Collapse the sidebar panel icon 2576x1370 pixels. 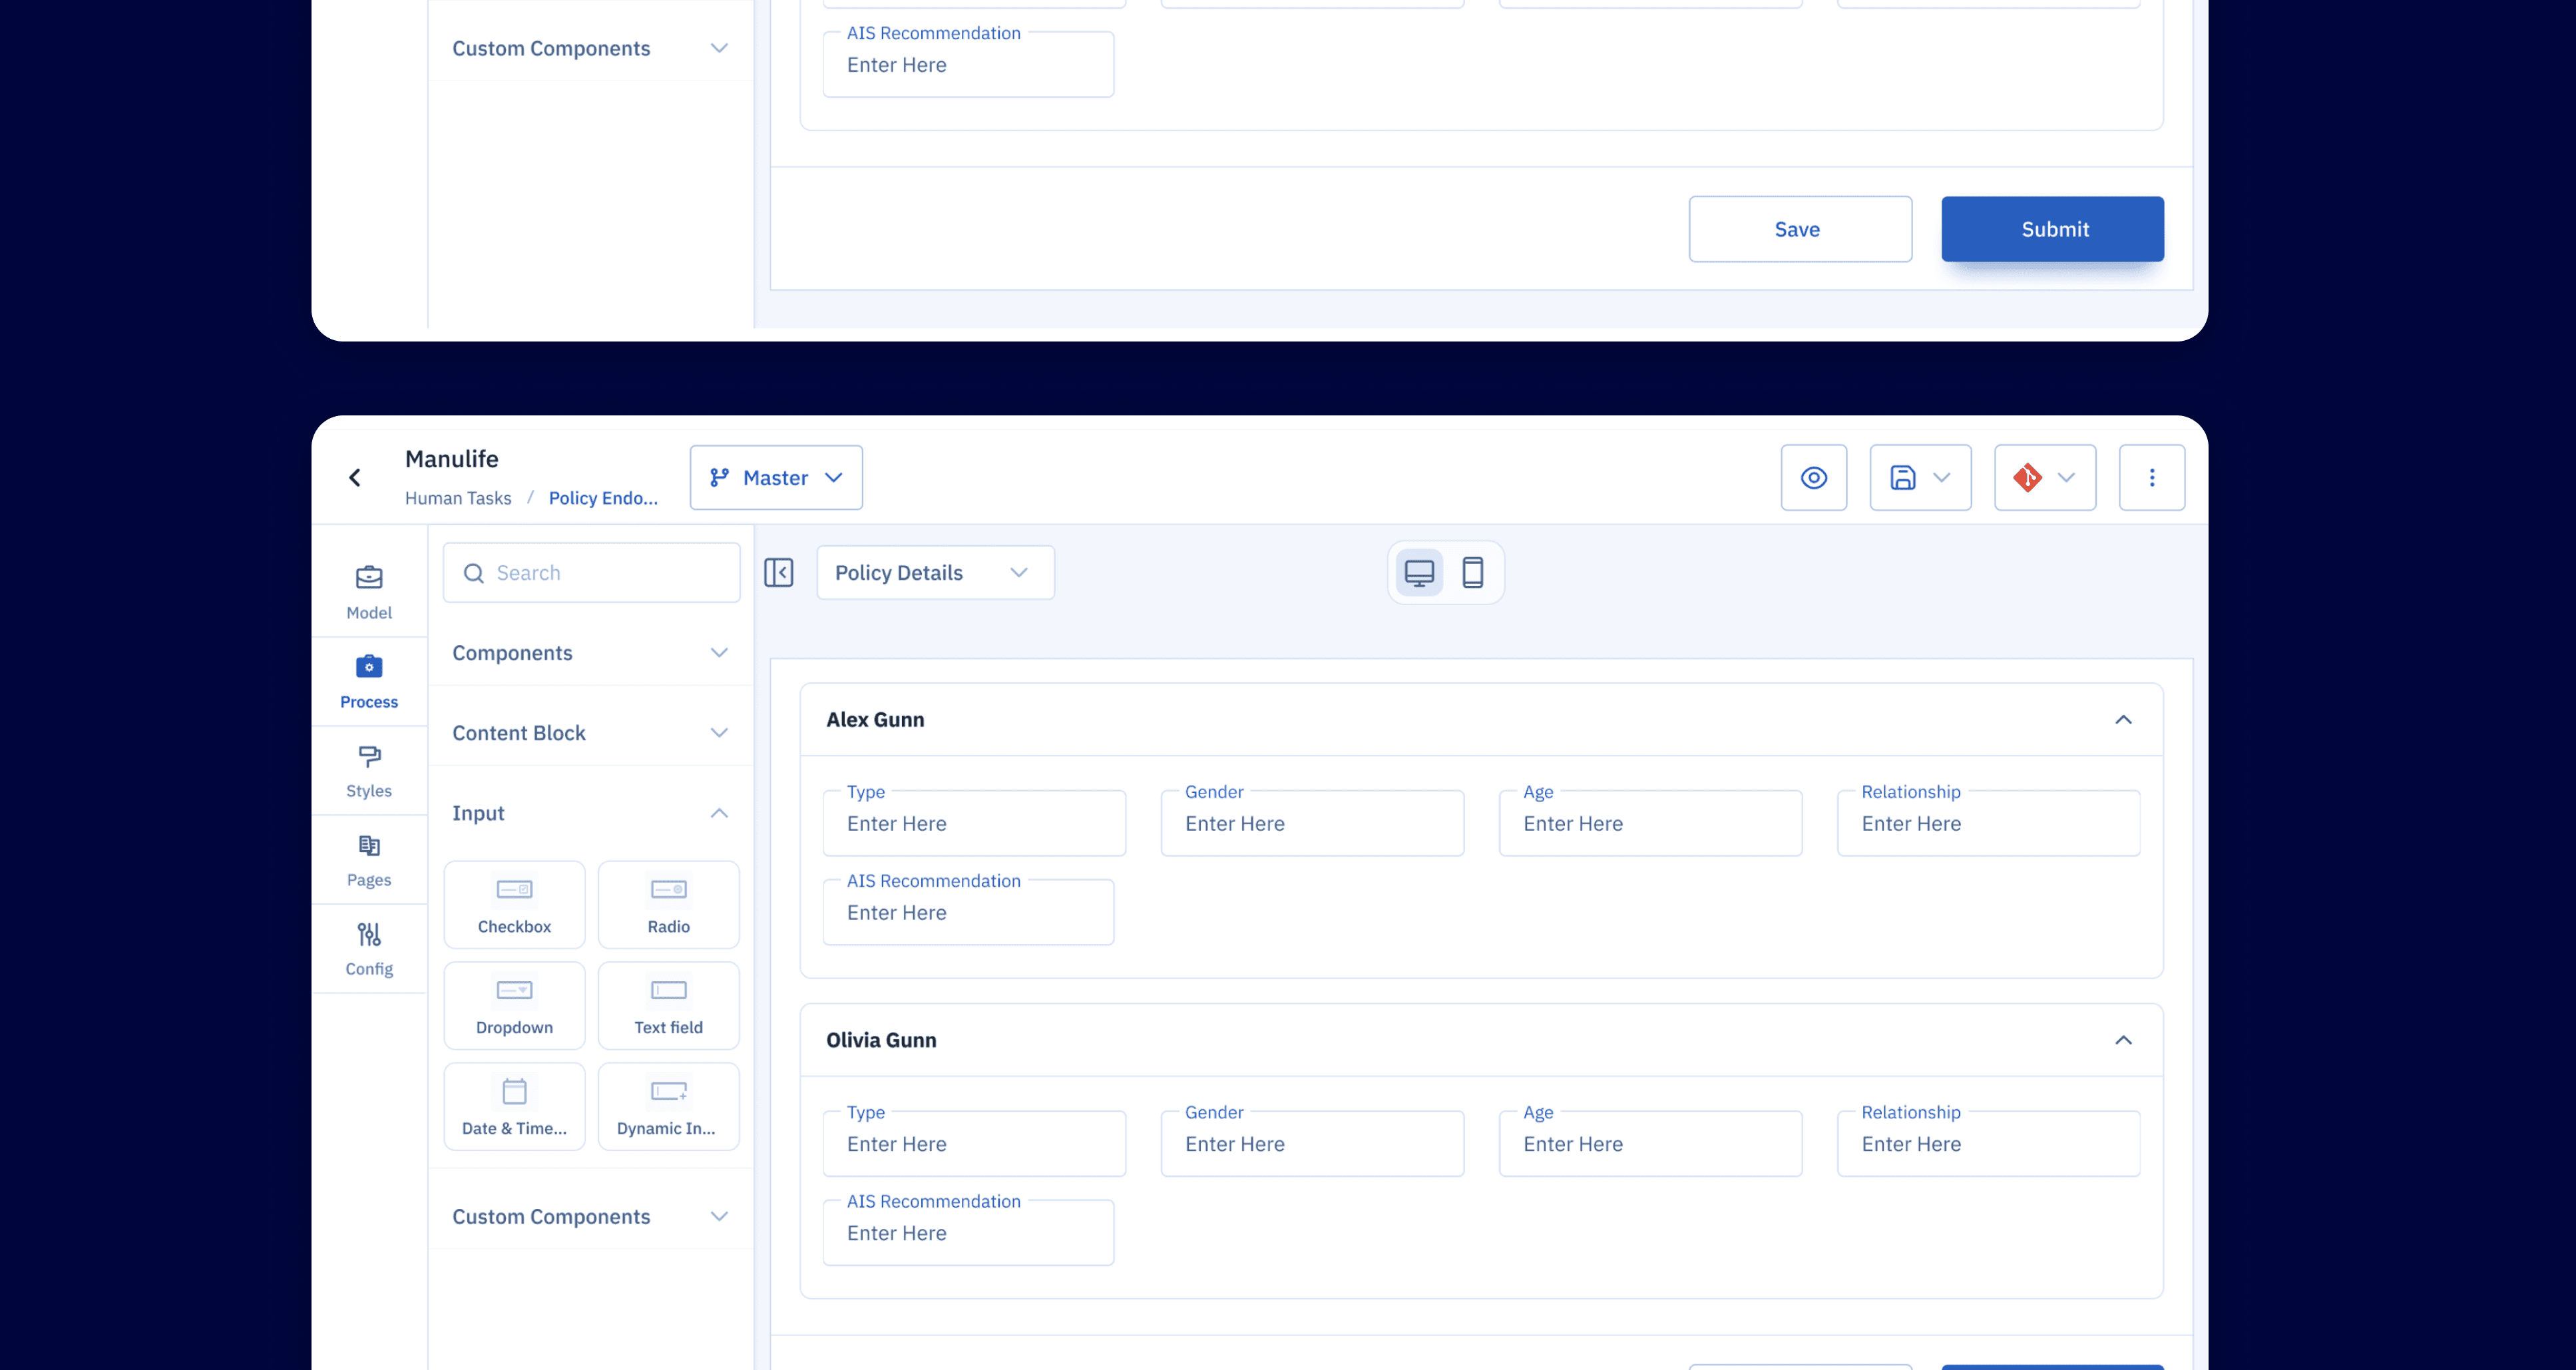tap(778, 573)
